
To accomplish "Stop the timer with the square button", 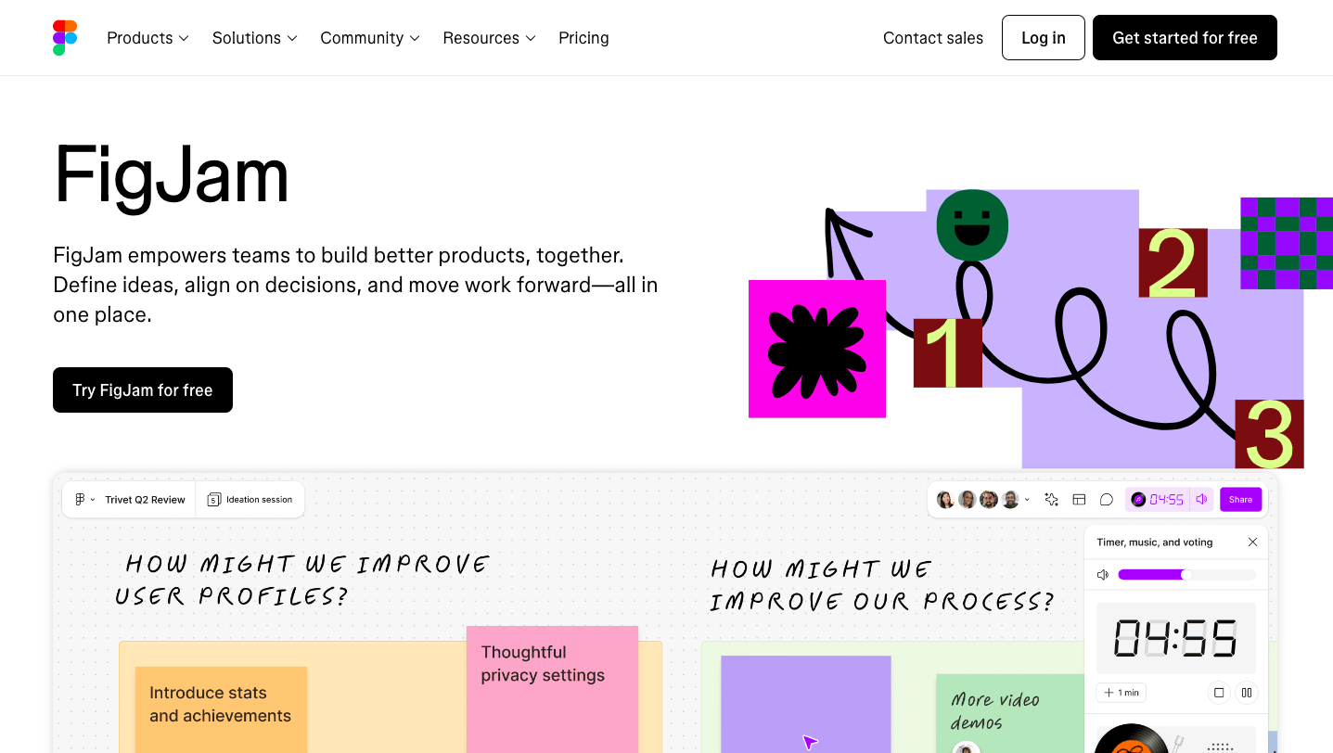I will click(1219, 692).
